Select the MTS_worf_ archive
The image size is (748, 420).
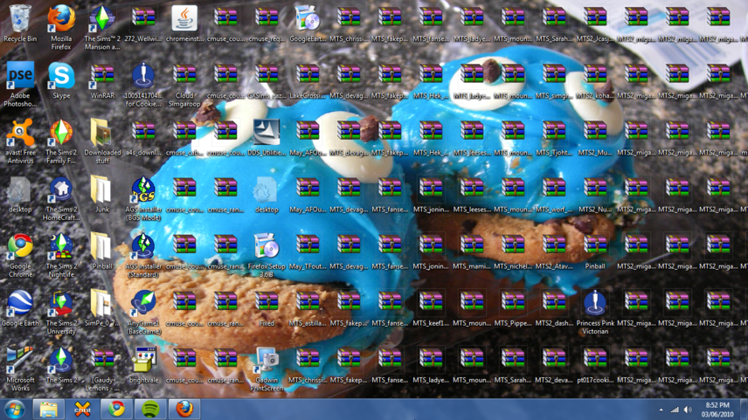(553, 194)
